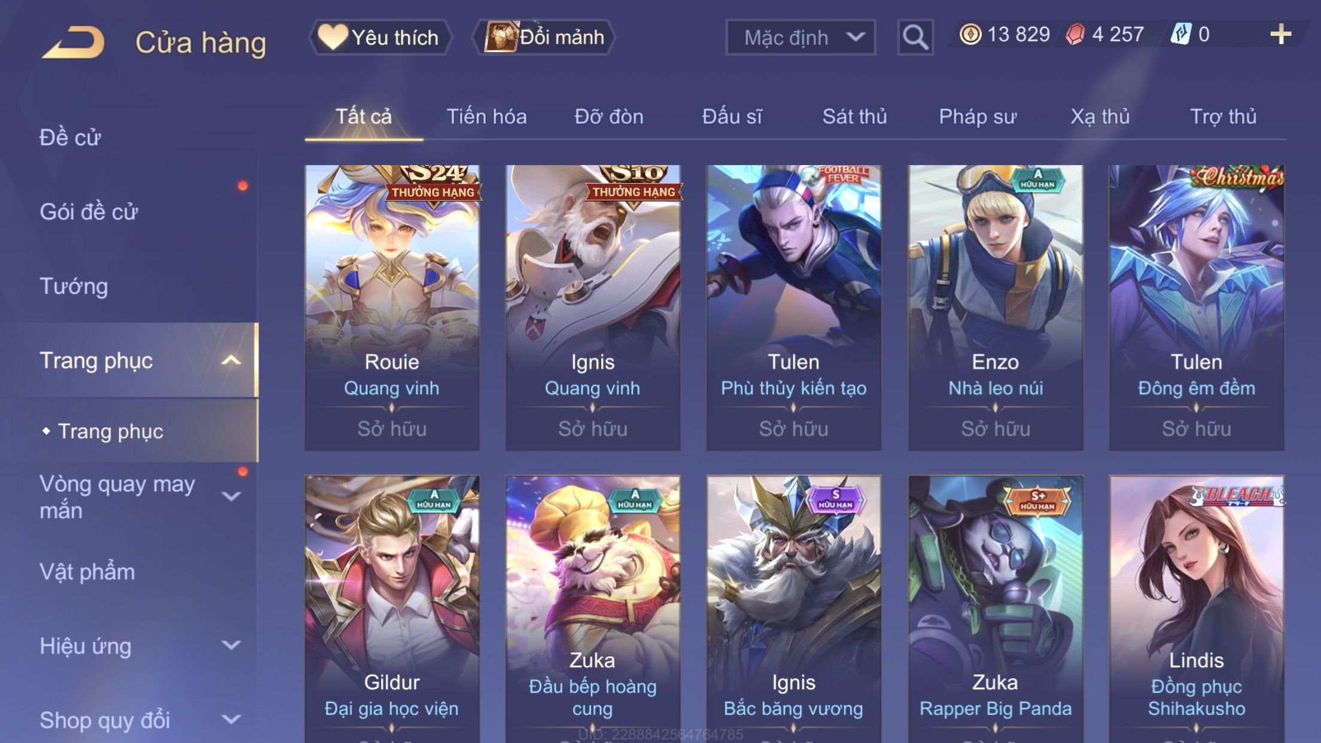Viewport: 1321px width, 743px height.
Task: Open Gói đề cử in sidebar
Action: [x=89, y=212]
